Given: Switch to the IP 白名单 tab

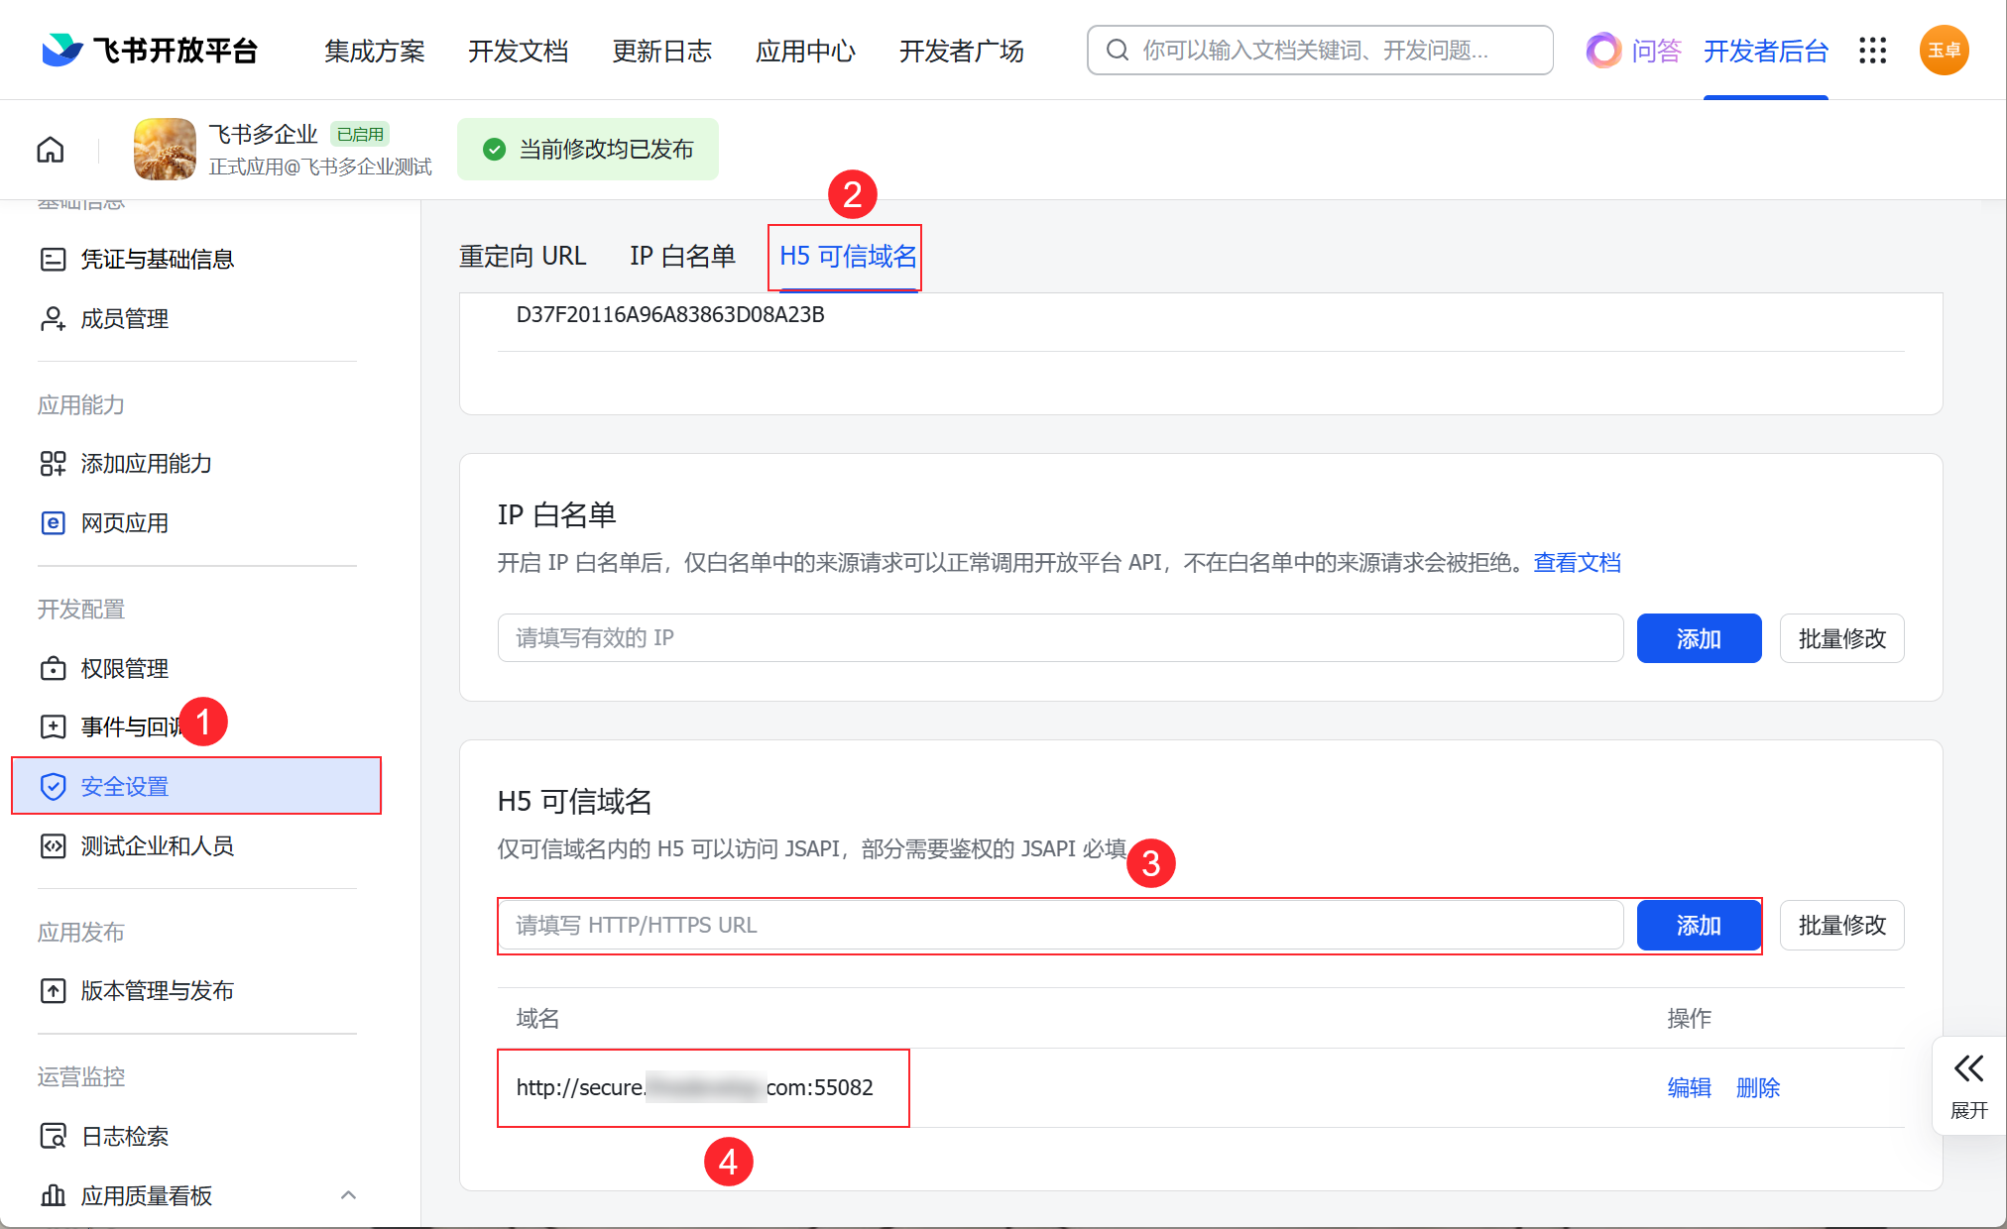Looking at the screenshot, I should pyautogui.click(x=682, y=257).
